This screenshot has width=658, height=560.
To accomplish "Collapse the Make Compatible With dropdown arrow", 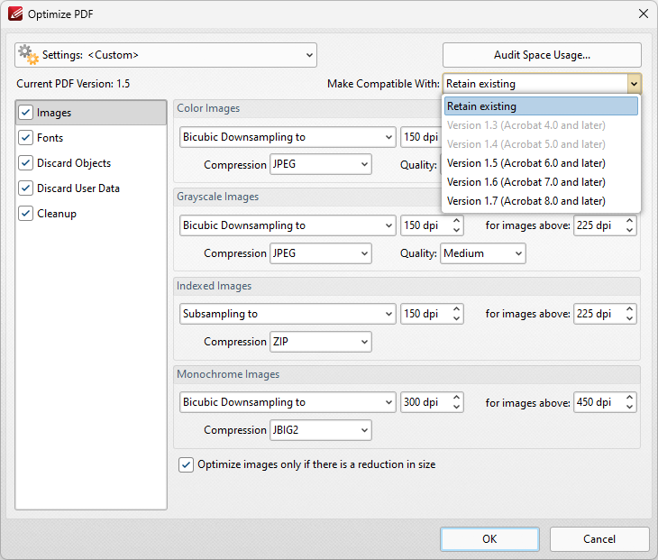I will click(634, 84).
